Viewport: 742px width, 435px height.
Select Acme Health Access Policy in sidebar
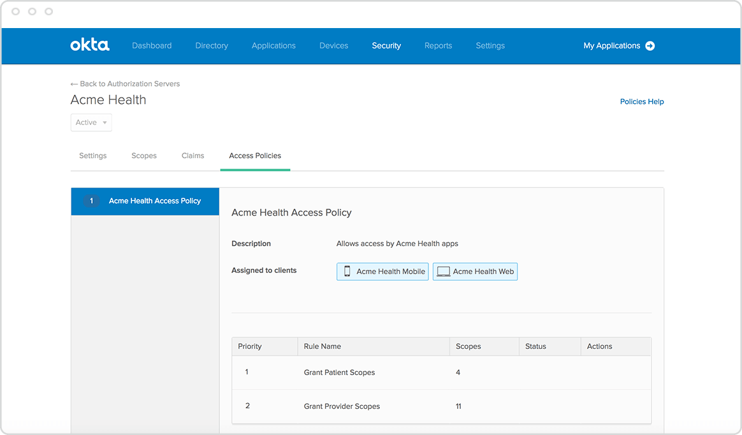pos(155,201)
